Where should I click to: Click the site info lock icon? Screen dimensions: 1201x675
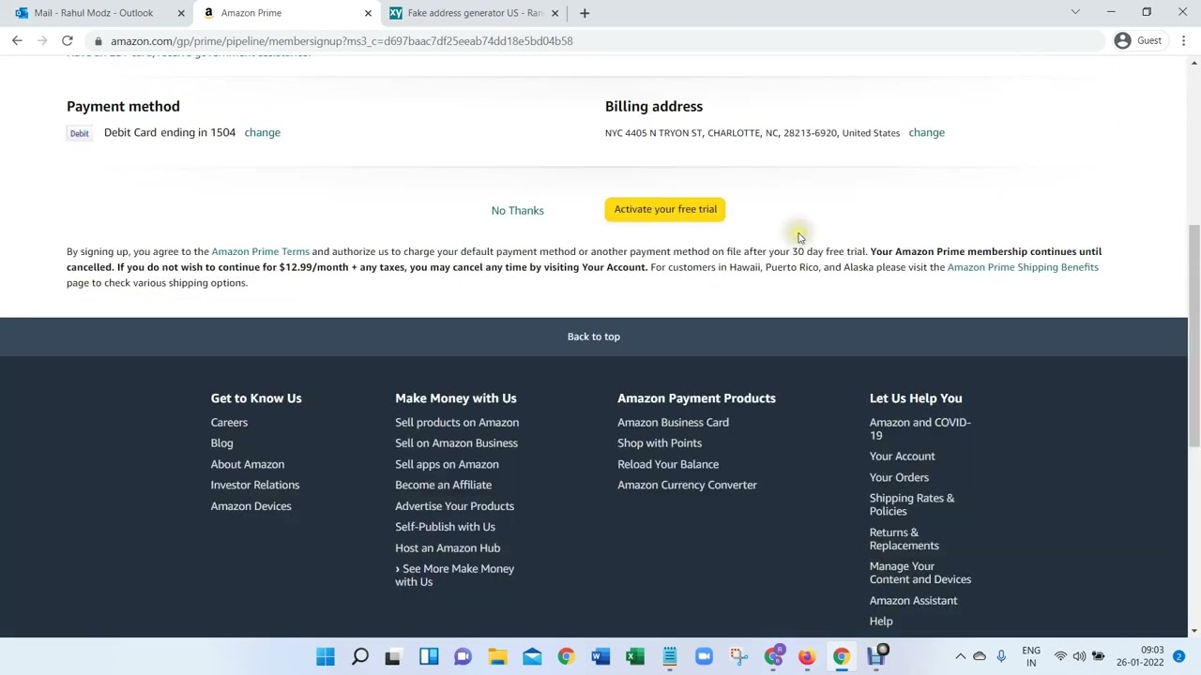(x=98, y=40)
